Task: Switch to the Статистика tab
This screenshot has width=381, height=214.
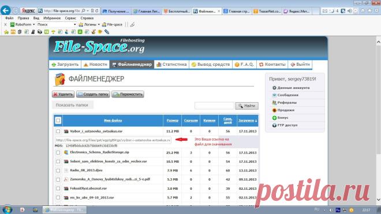Action: (x=171, y=65)
